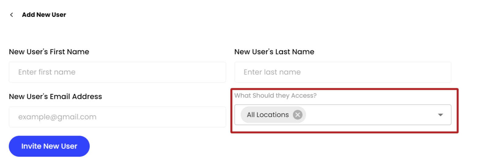Click empty space inside the access selector
Screen dimensions: 486x162
371,115
